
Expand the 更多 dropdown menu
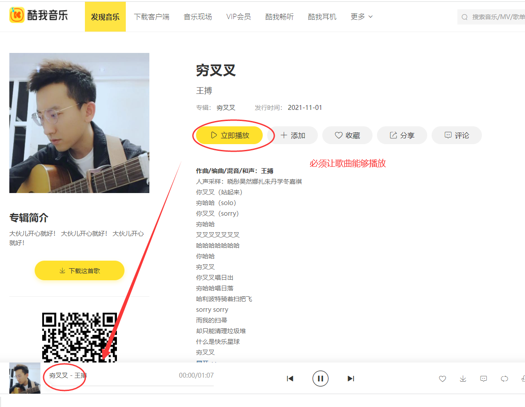click(361, 17)
